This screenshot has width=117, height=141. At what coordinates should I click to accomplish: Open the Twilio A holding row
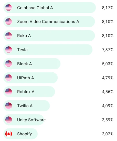(27, 106)
